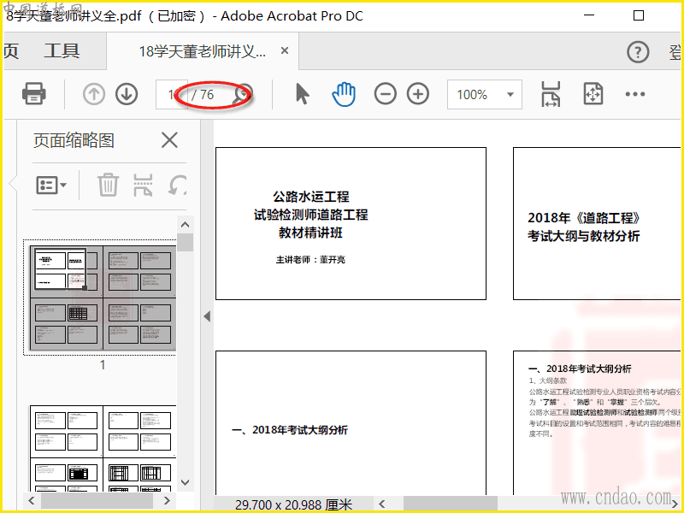Image resolution: width=684 pixels, height=513 pixels.
Task: Switch to the 18学天董老师讲义 document tab
Action: click(x=202, y=51)
